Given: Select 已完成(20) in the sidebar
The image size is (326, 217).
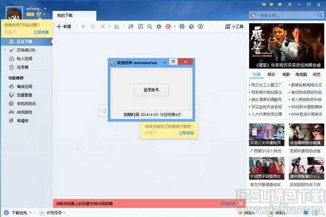Looking at the screenshot, I should click(x=26, y=50).
